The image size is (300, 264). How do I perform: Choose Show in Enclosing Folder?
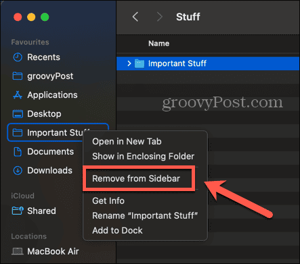[x=144, y=156]
